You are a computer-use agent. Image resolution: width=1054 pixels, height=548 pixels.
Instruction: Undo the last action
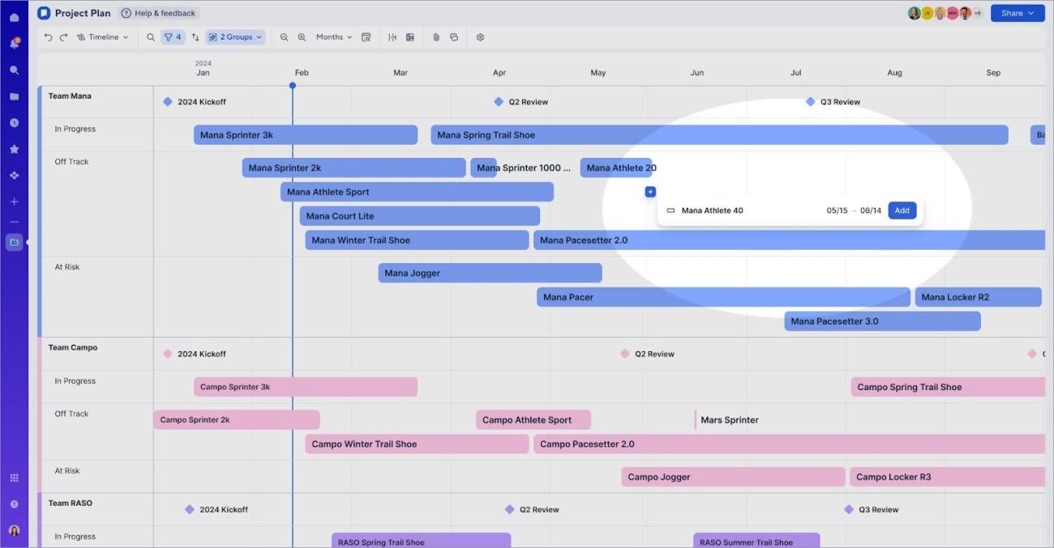coord(47,36)
